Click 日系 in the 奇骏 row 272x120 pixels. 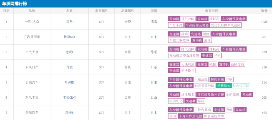pyautogui.click(x=154, y=67)
